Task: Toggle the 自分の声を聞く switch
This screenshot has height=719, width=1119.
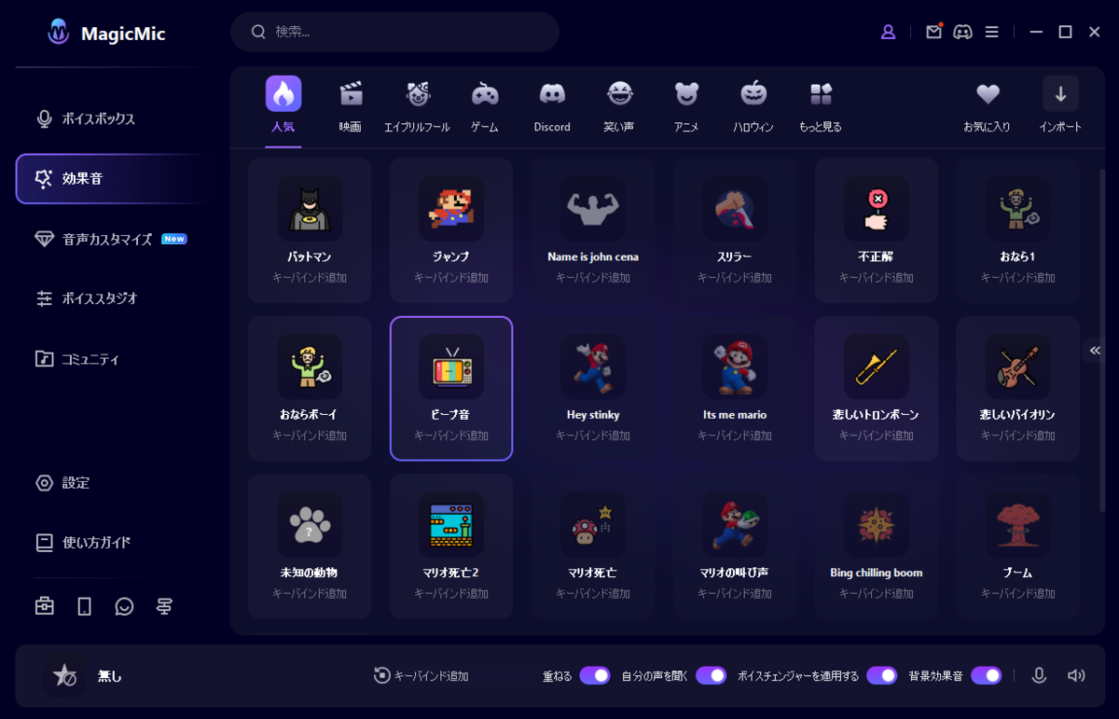Action: (x=711, y=676)
